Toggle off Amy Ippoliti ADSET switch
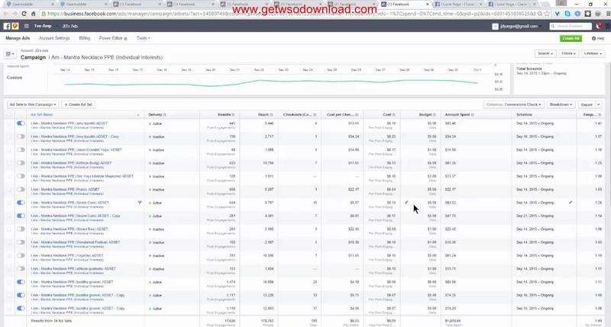Image resolution: width=611 pixels, height=327 pixels. [x=21, y=123]
